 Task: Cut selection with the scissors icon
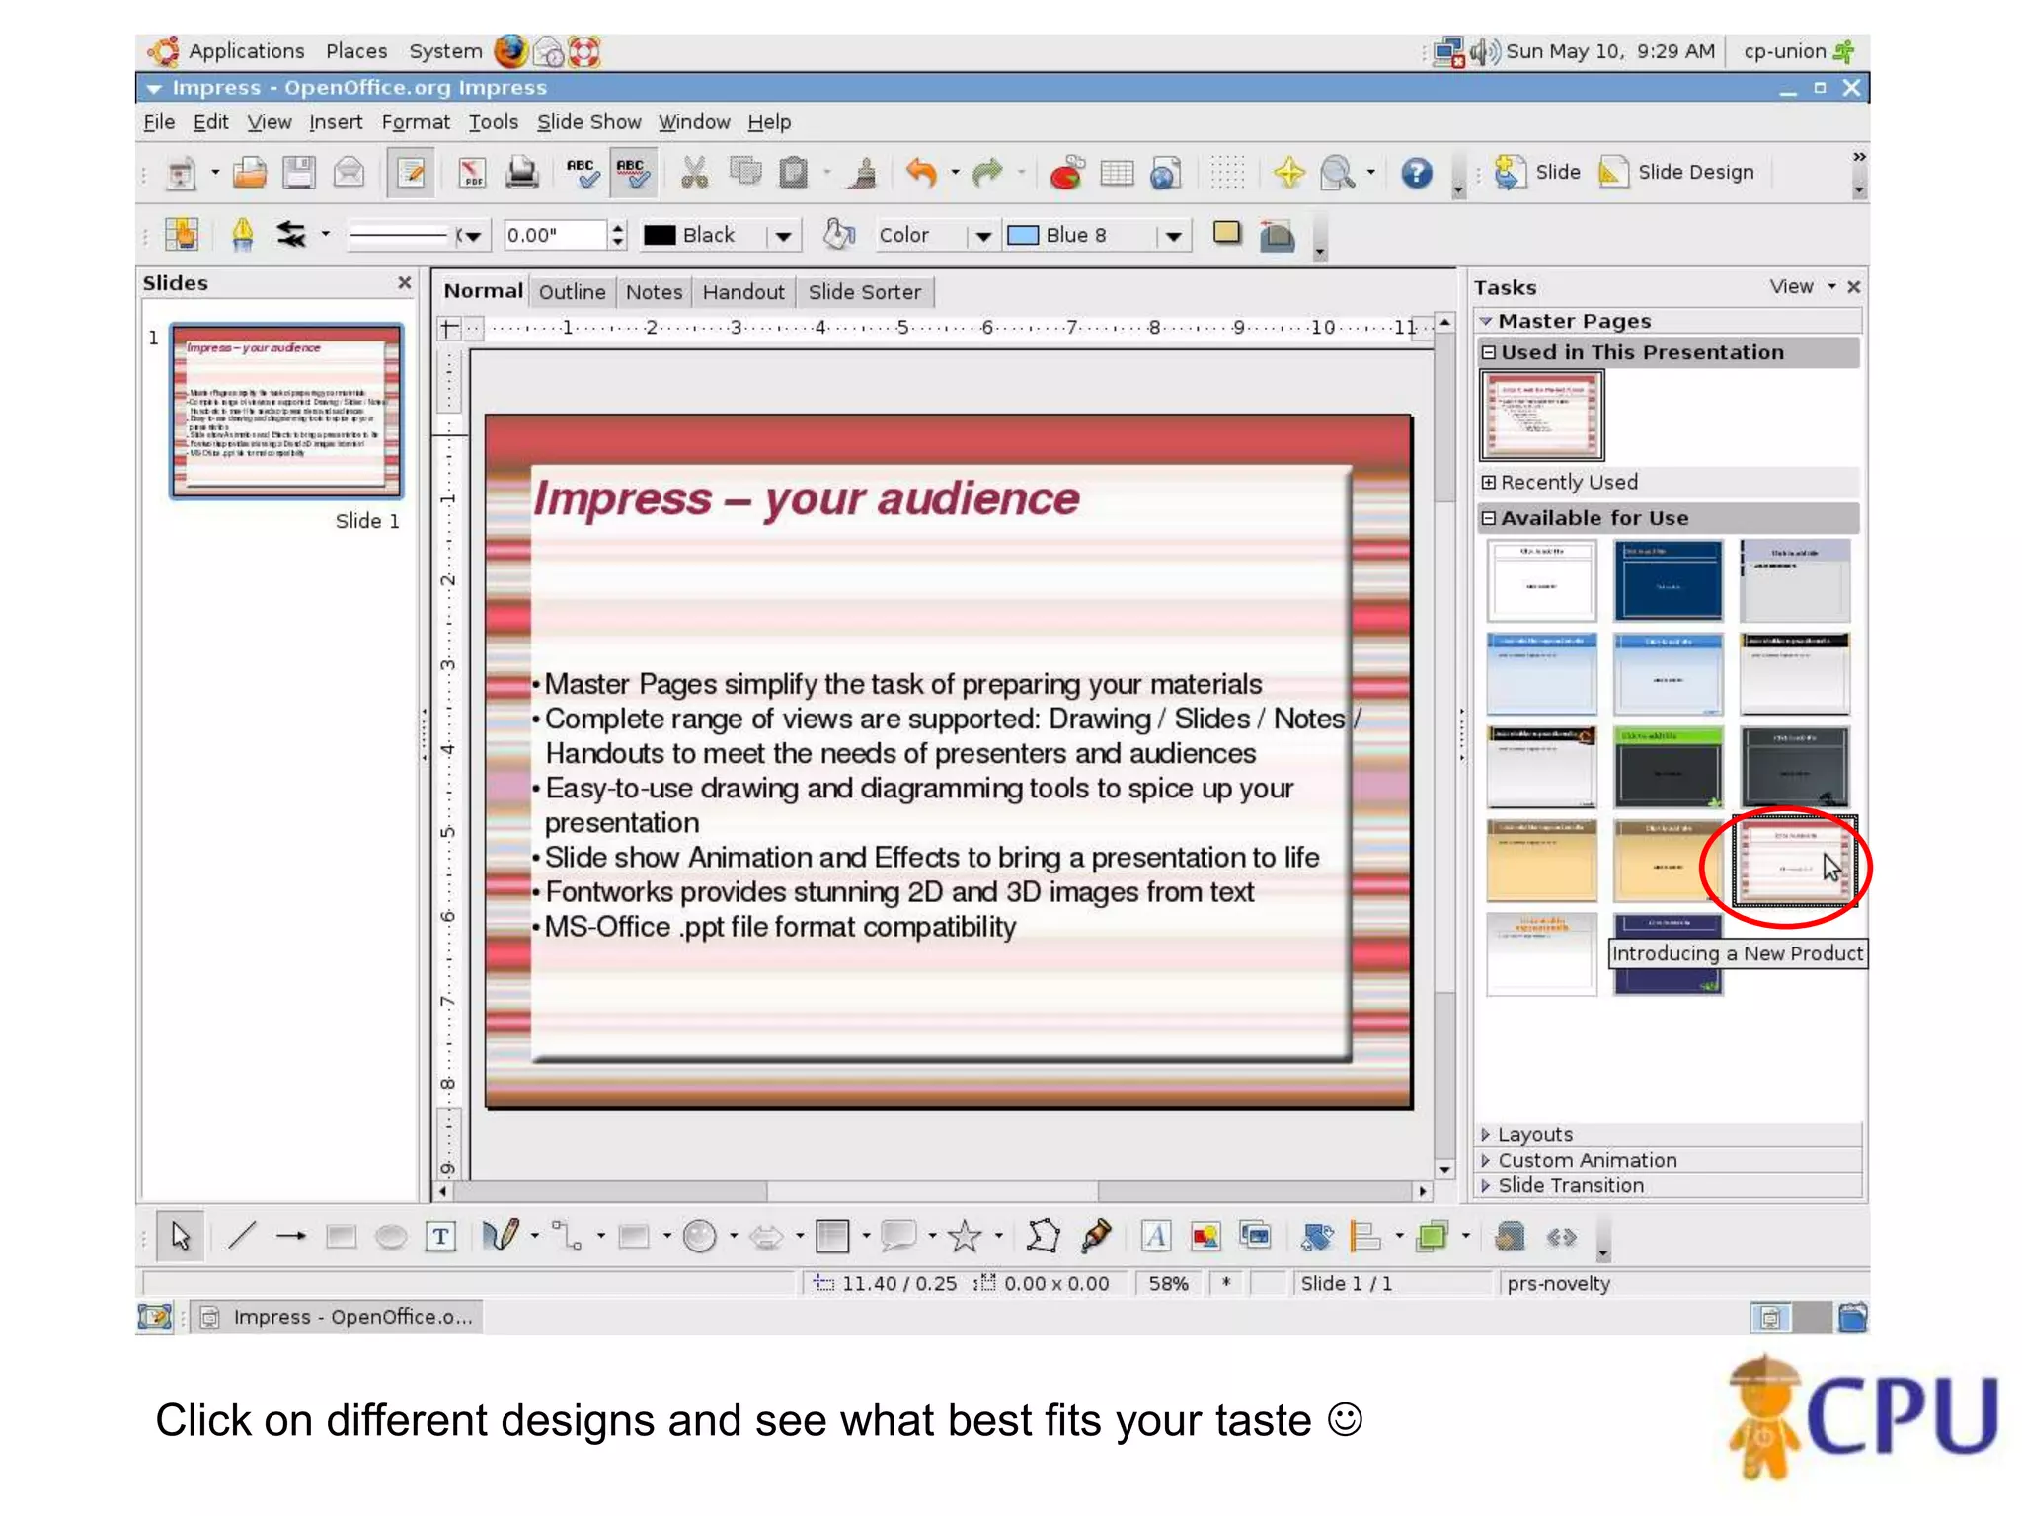(694, 173)
